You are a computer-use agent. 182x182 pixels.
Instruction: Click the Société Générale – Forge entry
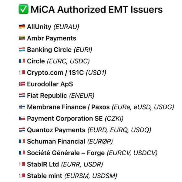tap(92, 153)
